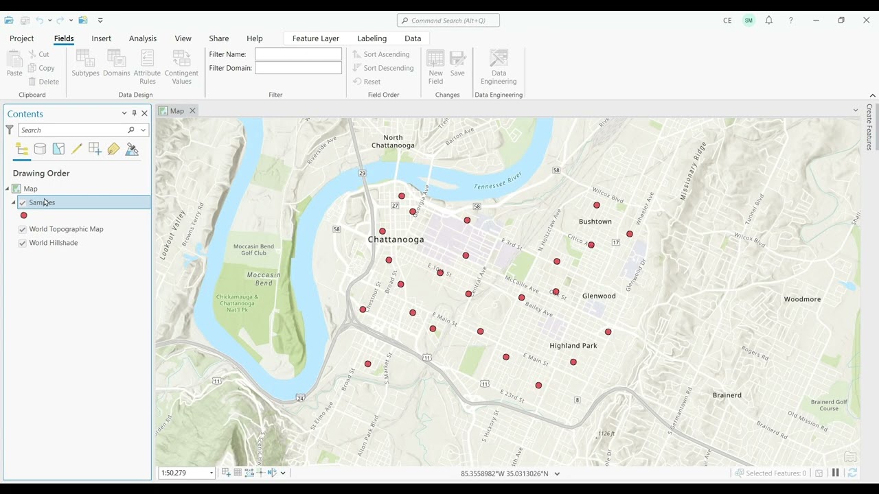The width and height of the screenshot is (879, 494).
Task: Open project icon in quick access toolbar
Action: [x=9, y=21]
